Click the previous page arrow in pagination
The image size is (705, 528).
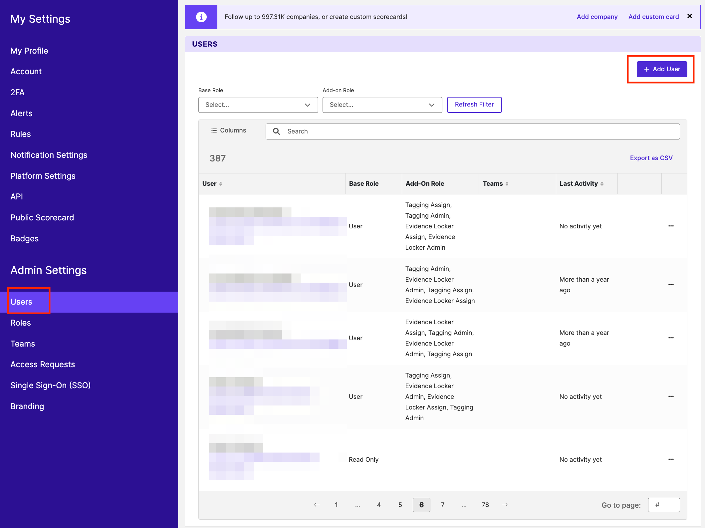pyautogui.click(x=317, y=505)
